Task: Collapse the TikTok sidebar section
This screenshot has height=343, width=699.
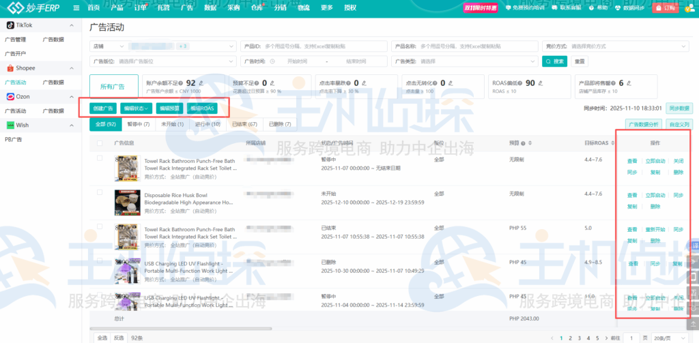Action: point(72,25)
